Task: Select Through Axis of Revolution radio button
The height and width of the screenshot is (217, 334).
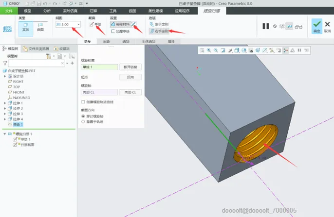Action: (x=83, y=116)
